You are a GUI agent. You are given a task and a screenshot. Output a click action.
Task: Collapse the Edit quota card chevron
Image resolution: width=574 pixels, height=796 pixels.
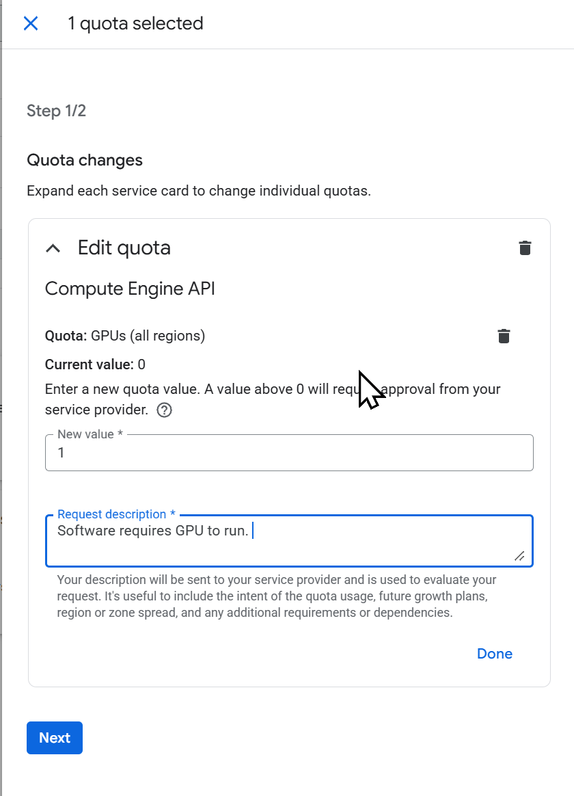coord(53,248)
